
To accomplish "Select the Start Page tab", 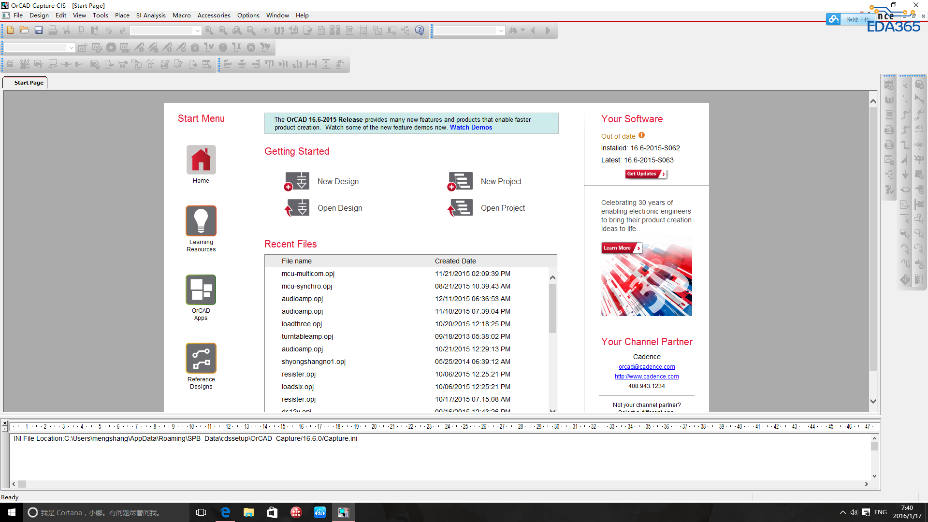I will click(29, 83).
